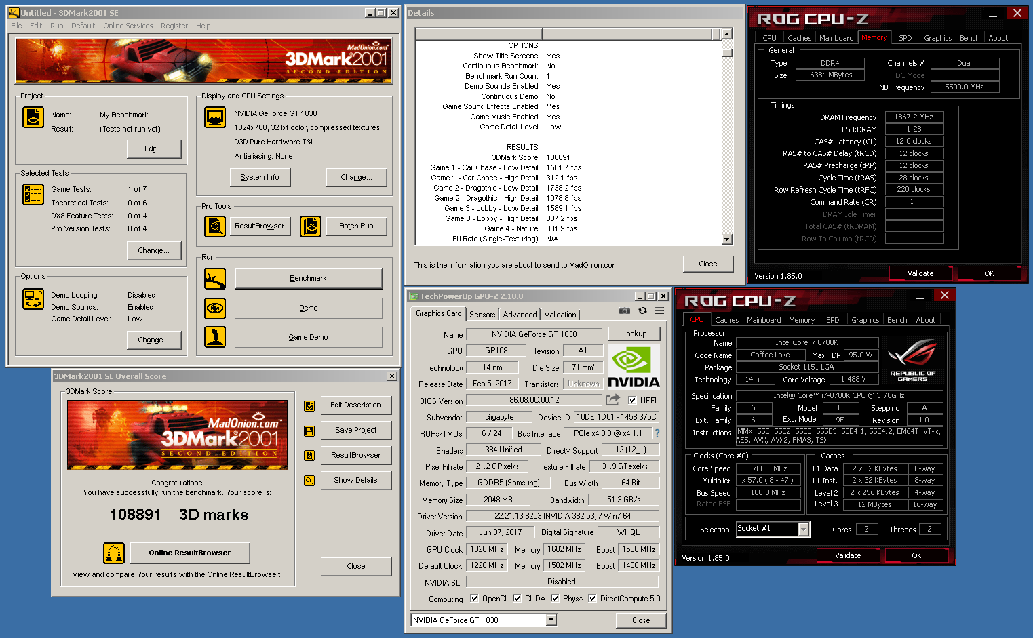The height and width of the screenshot is (638, 1033).
Task: Click Save Project button
Action: [355, 430]
